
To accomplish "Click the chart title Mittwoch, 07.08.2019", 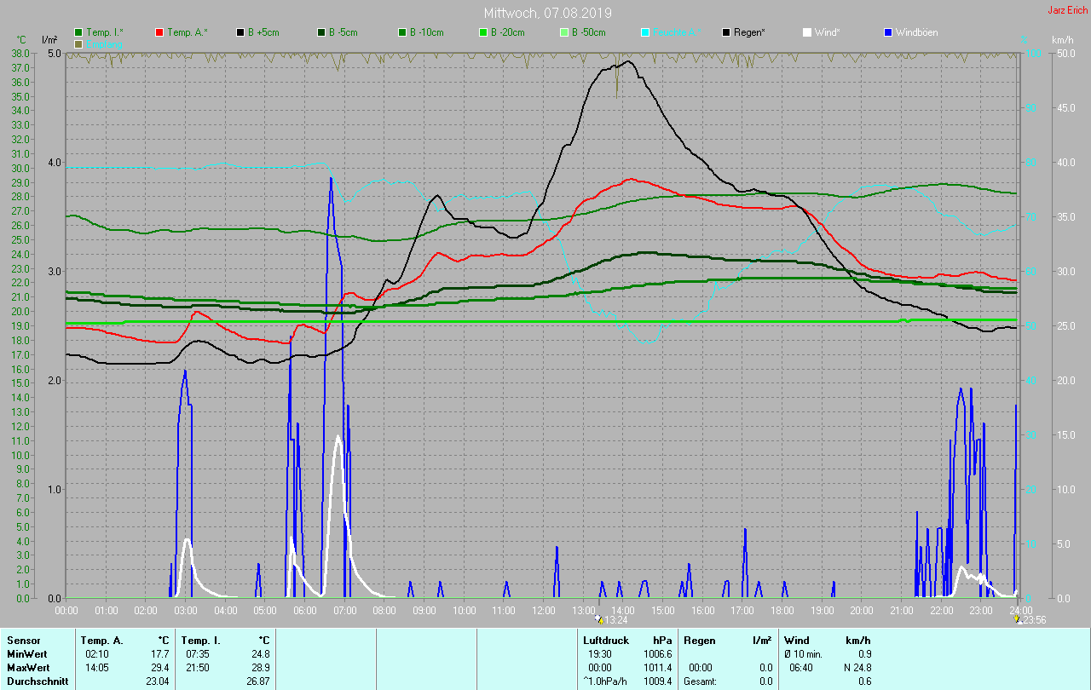I will pyautogui.click(x=547, y=13).
